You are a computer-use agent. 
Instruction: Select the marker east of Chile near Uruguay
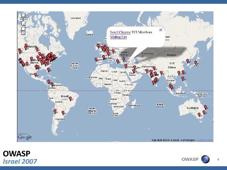tap(63, 113)
